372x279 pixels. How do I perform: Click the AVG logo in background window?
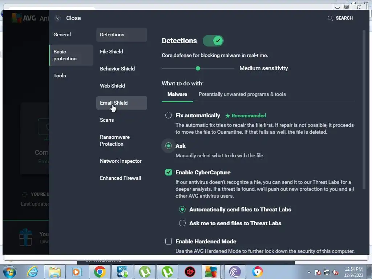[x=24, y=18]
